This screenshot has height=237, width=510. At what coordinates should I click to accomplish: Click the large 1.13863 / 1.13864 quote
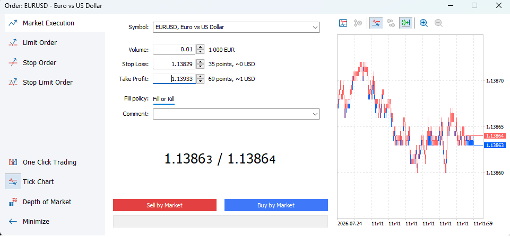[x=220, y=159]
